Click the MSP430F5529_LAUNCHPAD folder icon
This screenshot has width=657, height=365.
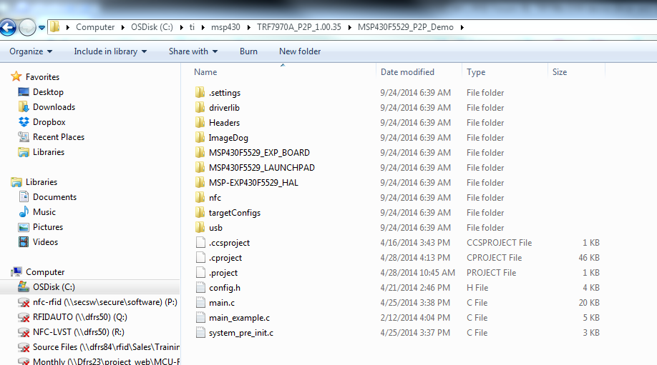pos(200,167)
